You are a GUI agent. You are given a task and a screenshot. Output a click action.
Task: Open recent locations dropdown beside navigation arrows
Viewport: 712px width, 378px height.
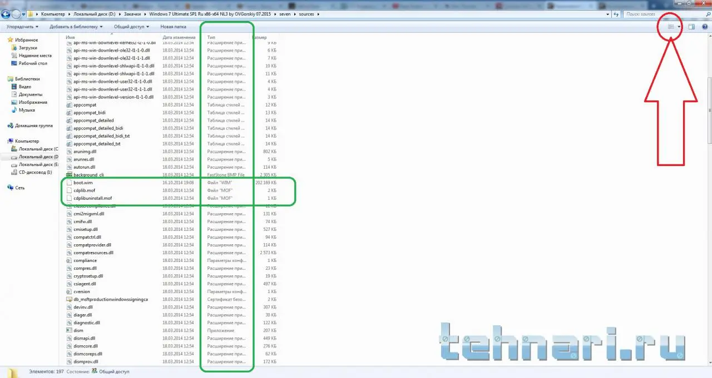tap(23, 14)
